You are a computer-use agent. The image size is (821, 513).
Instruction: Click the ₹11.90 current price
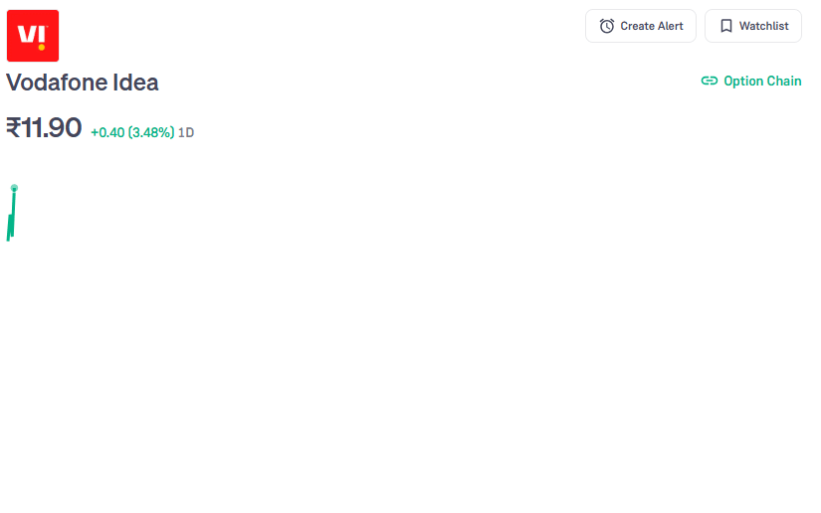coord(44,128)
